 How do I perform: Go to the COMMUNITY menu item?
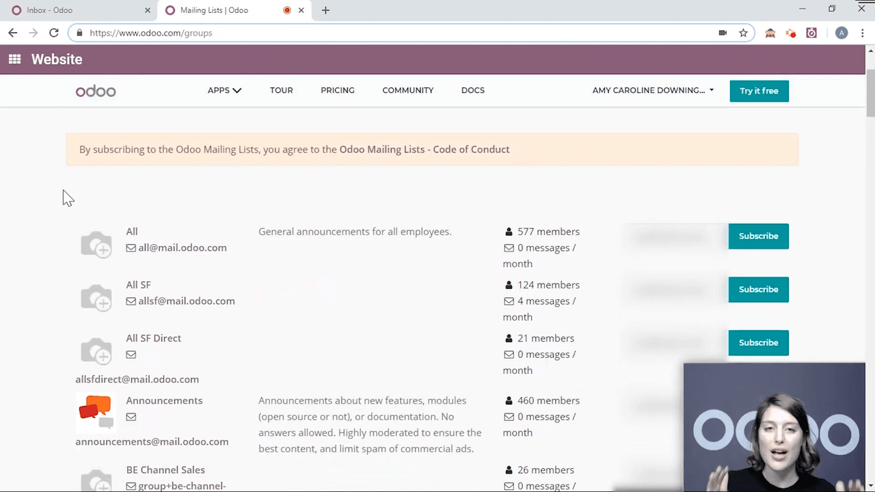(x=407, y=90)
